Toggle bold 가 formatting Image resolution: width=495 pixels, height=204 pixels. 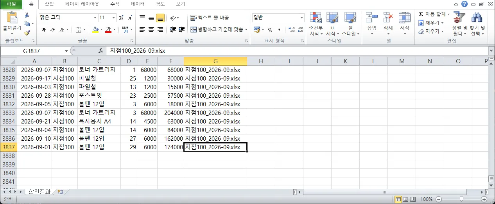43,30
